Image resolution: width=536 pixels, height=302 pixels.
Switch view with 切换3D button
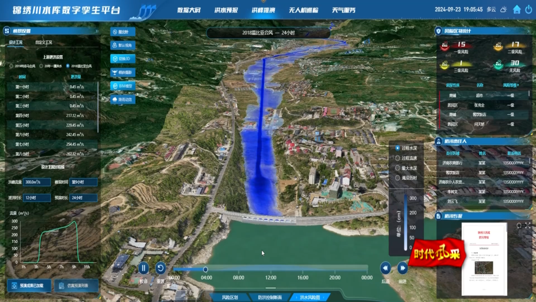(x=123, y=59)
